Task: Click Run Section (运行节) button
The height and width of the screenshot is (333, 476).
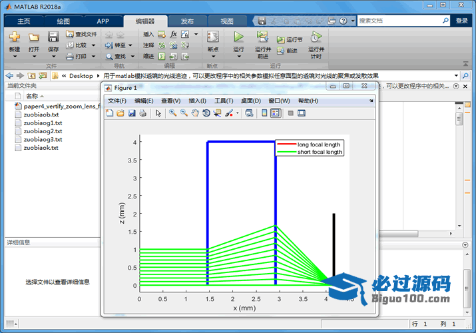Action: click(290, 40)
